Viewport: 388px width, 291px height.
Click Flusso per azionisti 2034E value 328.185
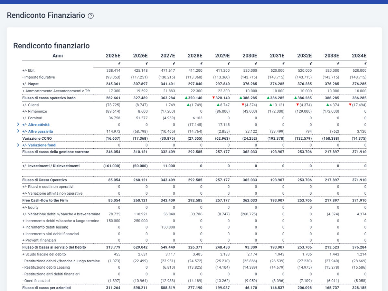[359, 287]
